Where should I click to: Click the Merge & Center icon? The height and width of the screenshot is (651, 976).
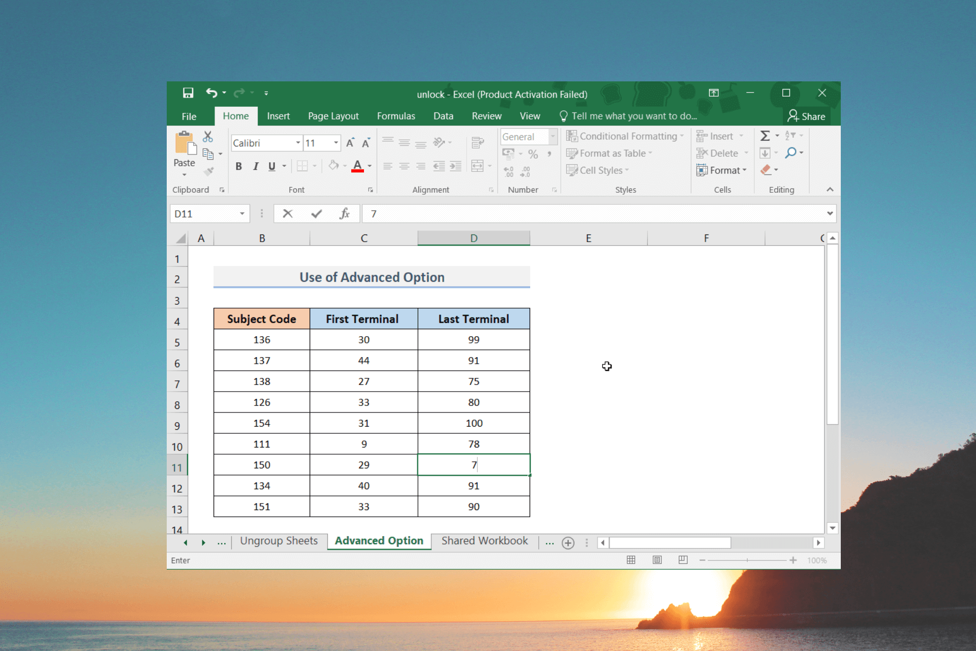[x=477, y=166]
